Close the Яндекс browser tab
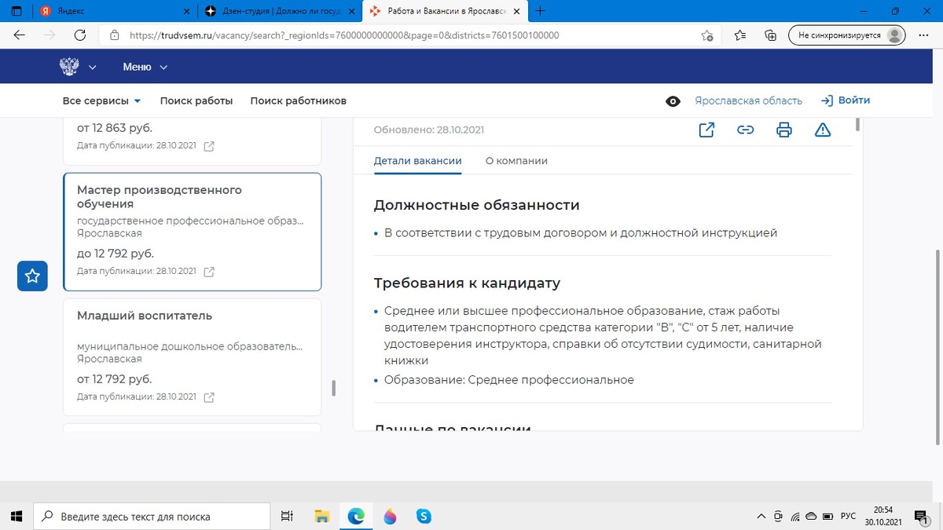This screenshot has width=943, height=530. (186, 12)
